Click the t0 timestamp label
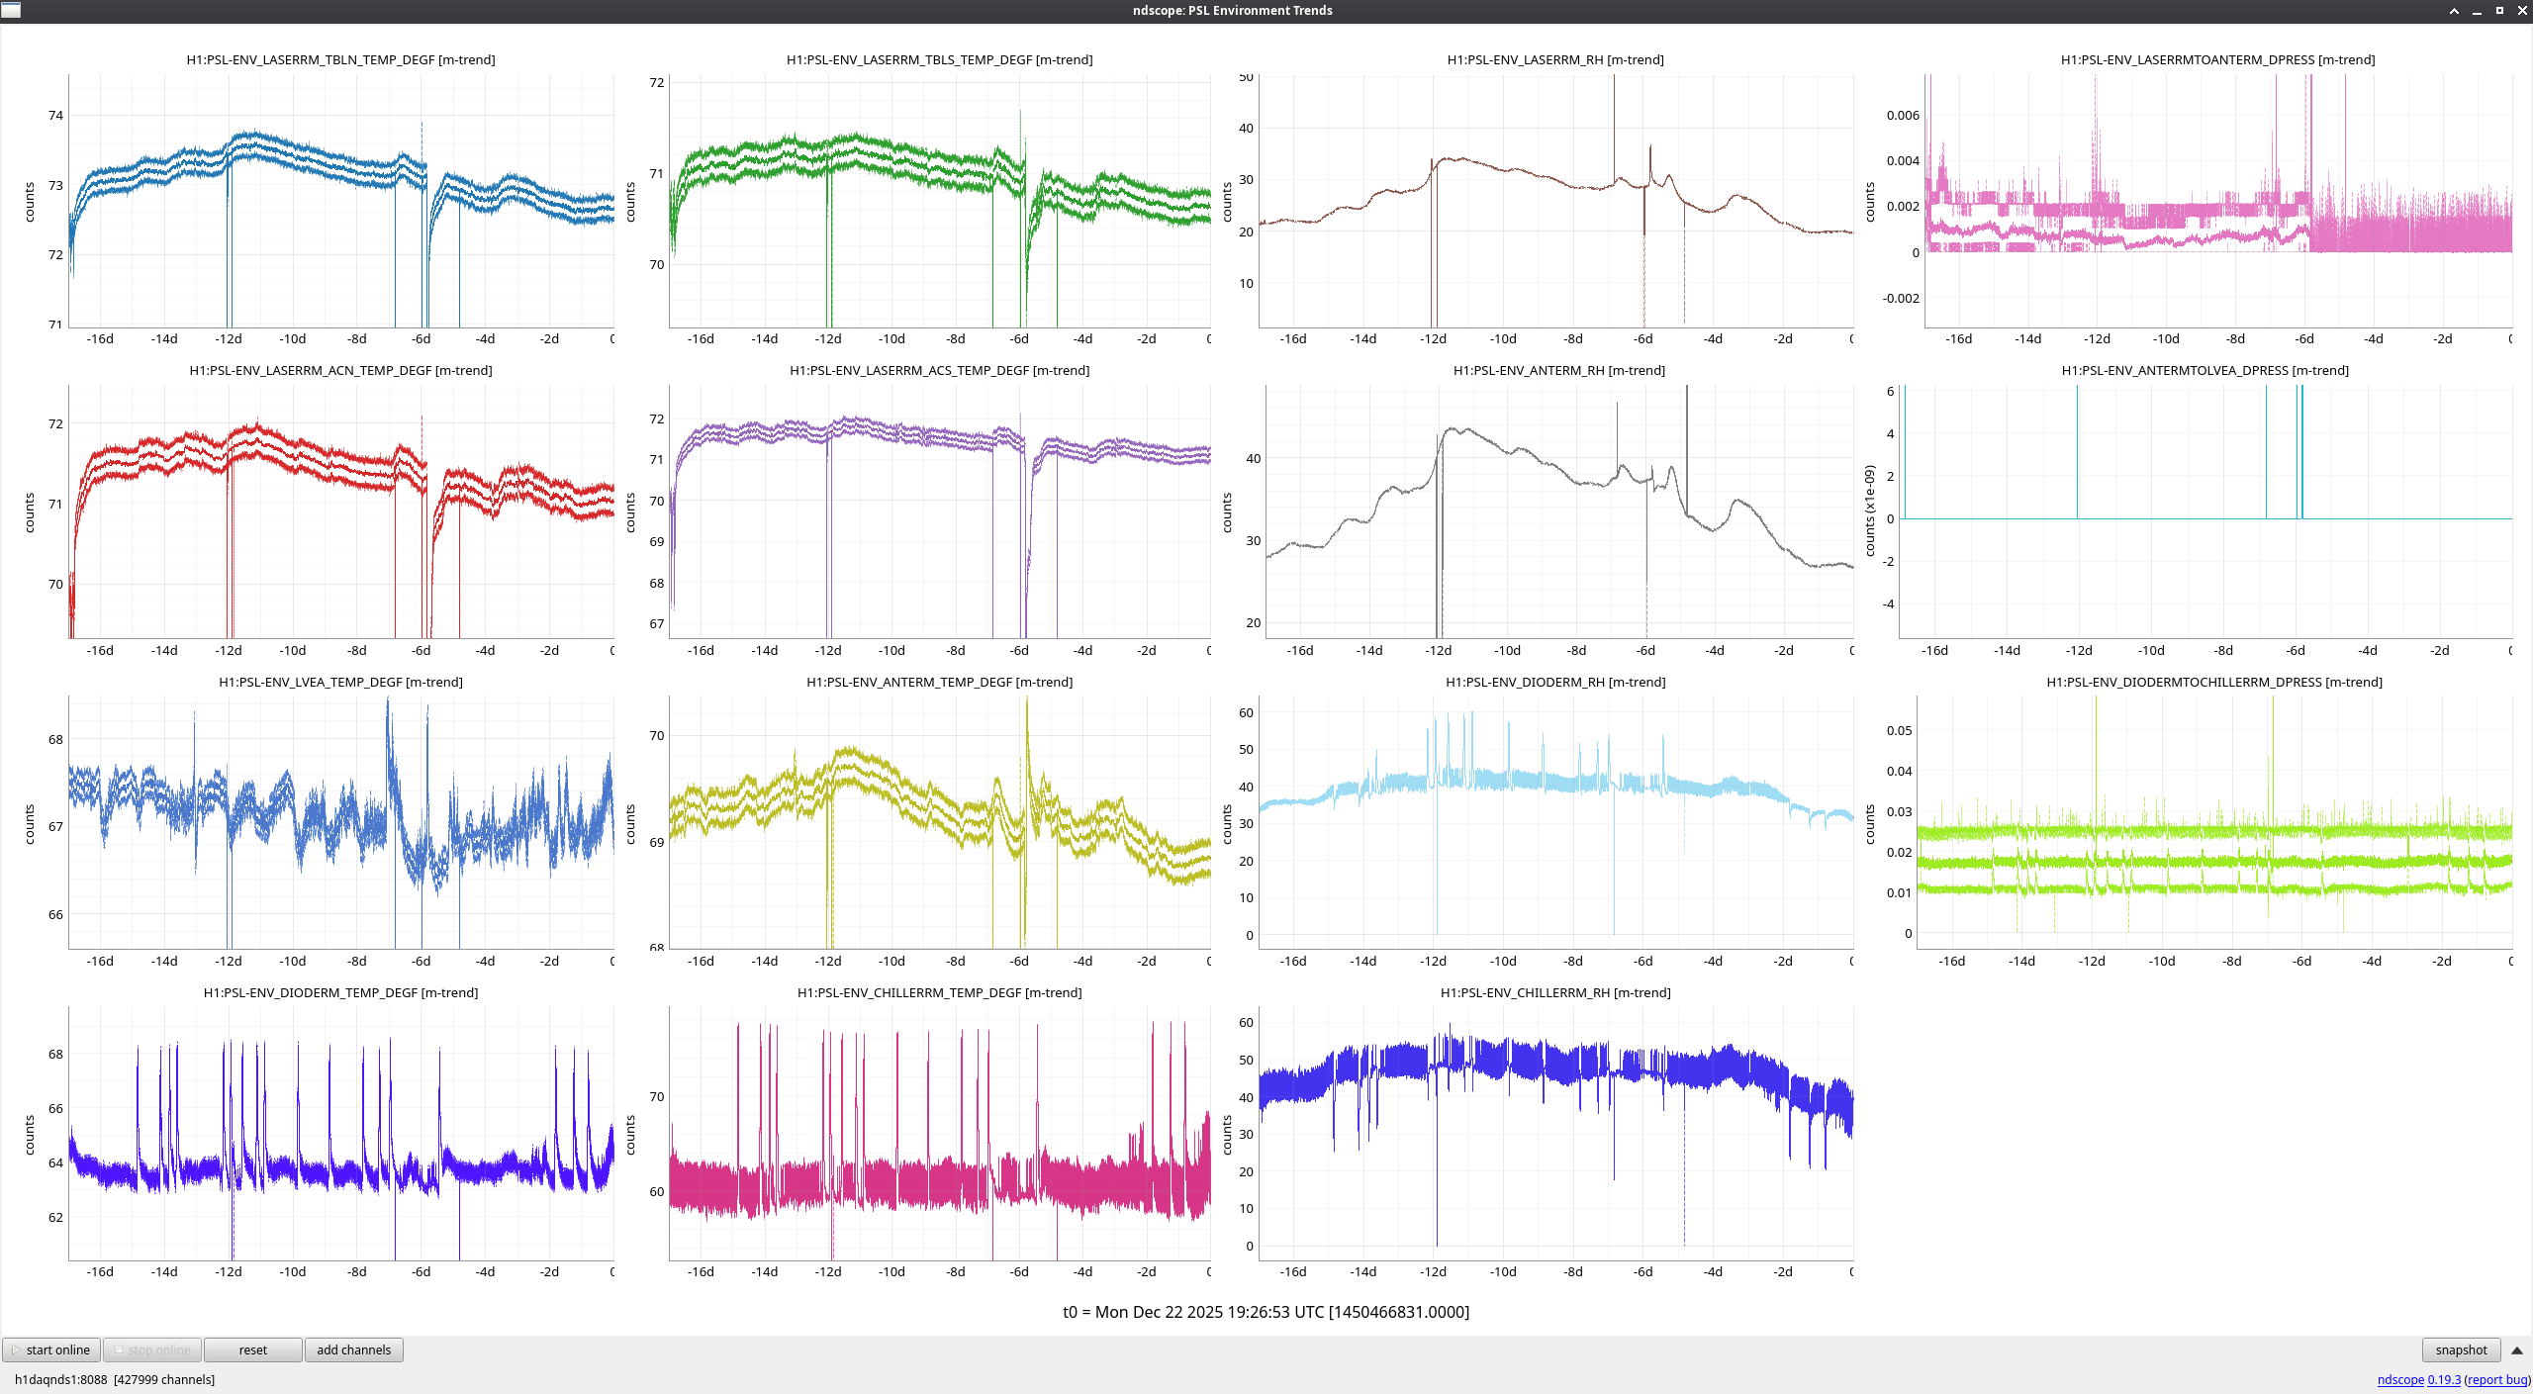2533x1394 pixels. click(x=1266, y=1312)
